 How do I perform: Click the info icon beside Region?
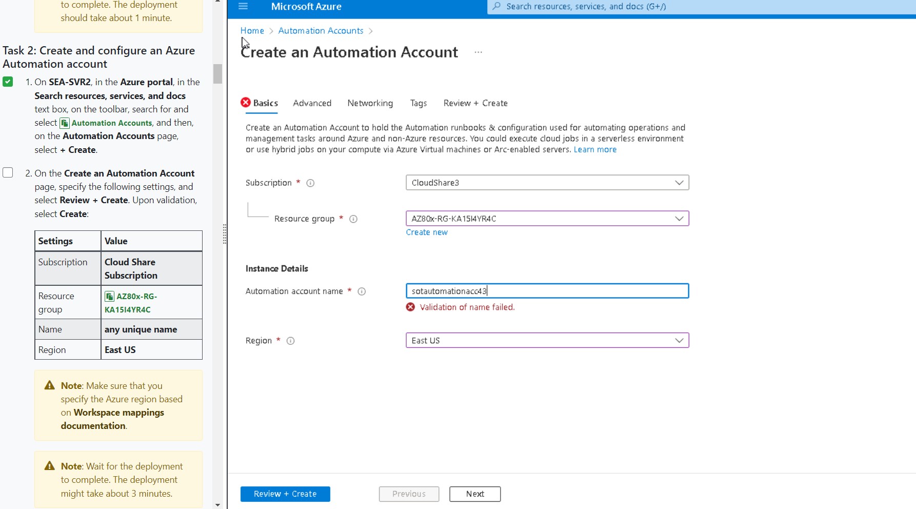point(290,341)
